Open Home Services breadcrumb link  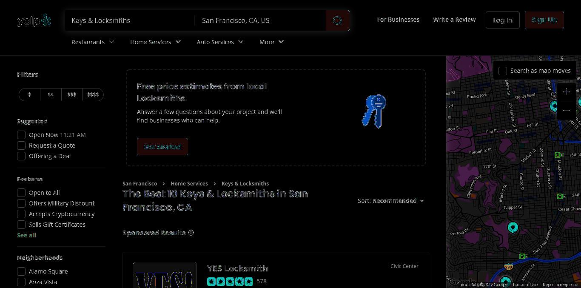pos(189,184)
